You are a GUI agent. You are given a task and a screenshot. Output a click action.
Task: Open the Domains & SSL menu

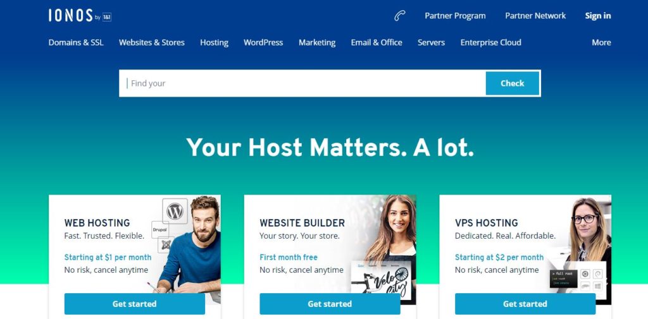(x=76, y=42)
